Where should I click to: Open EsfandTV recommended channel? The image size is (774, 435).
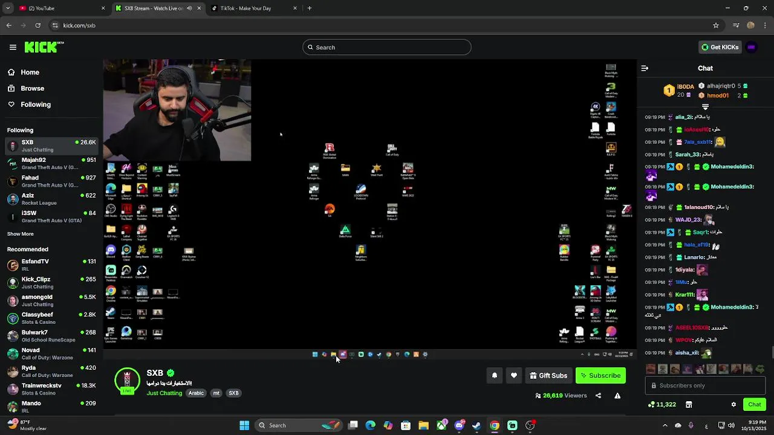51,265
